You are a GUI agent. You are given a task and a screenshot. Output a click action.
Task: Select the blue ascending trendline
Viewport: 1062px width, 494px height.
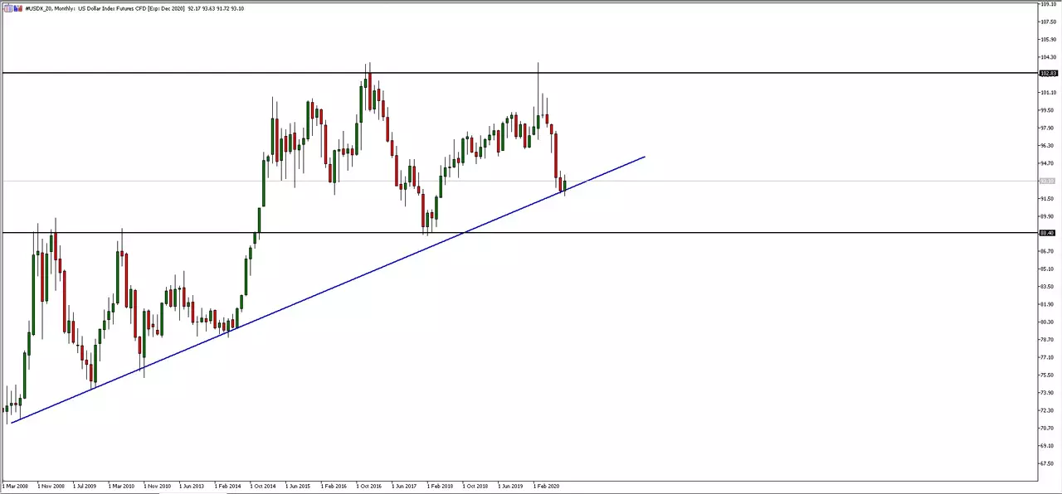[x=328, y=289]
